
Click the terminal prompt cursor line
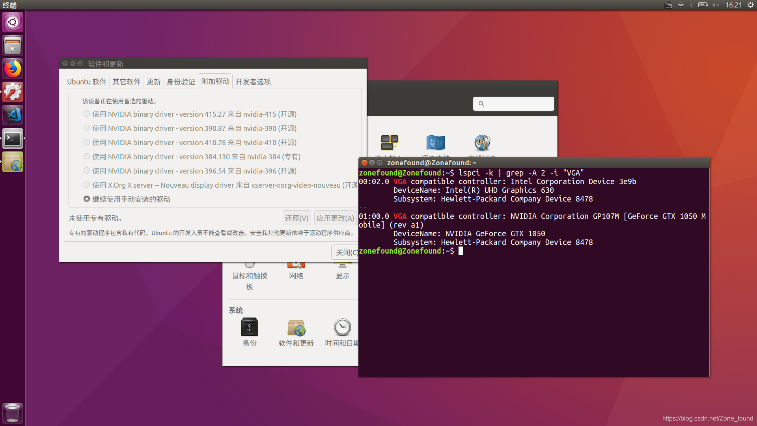pyautogui.click(x=410, y=251)
